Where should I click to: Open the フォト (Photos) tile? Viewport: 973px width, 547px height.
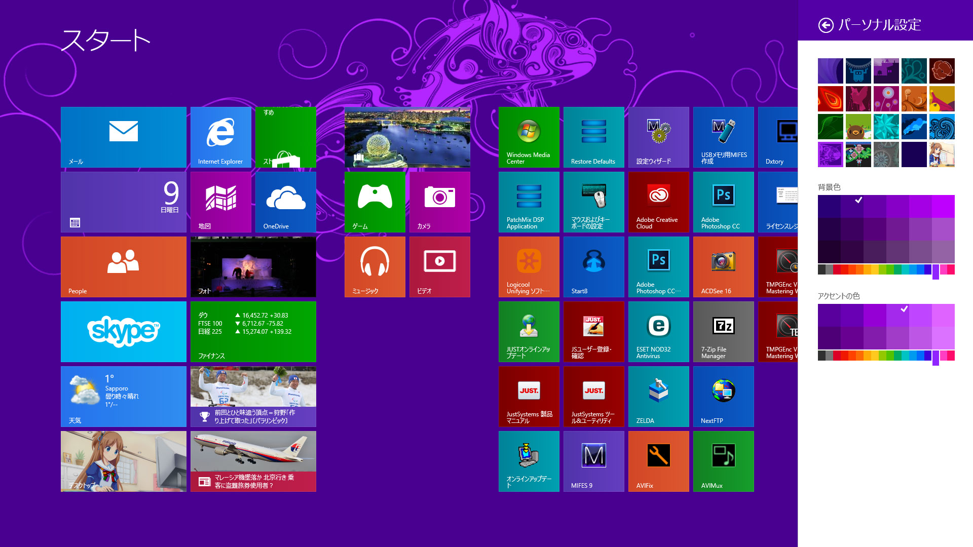coord(253,267)
